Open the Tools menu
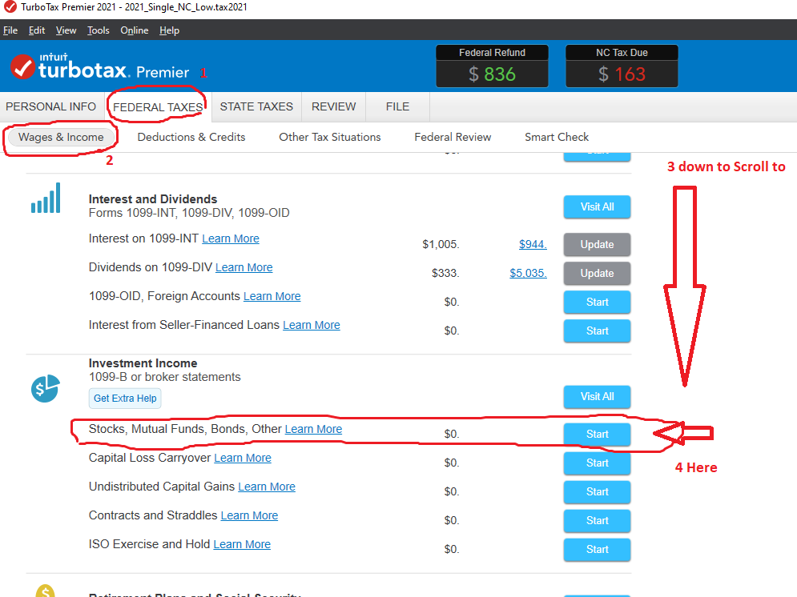The height and width of the screenshot is (597, 797). click(98, 30)
